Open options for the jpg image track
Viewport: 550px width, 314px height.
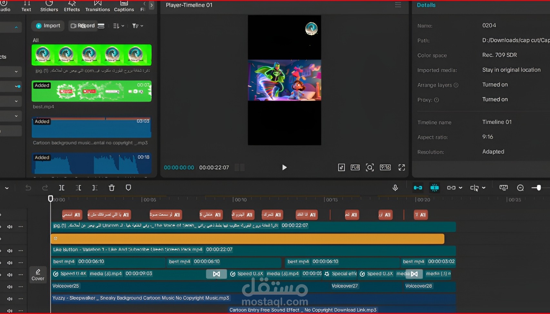pyautogui.click(x=21, y=227)
